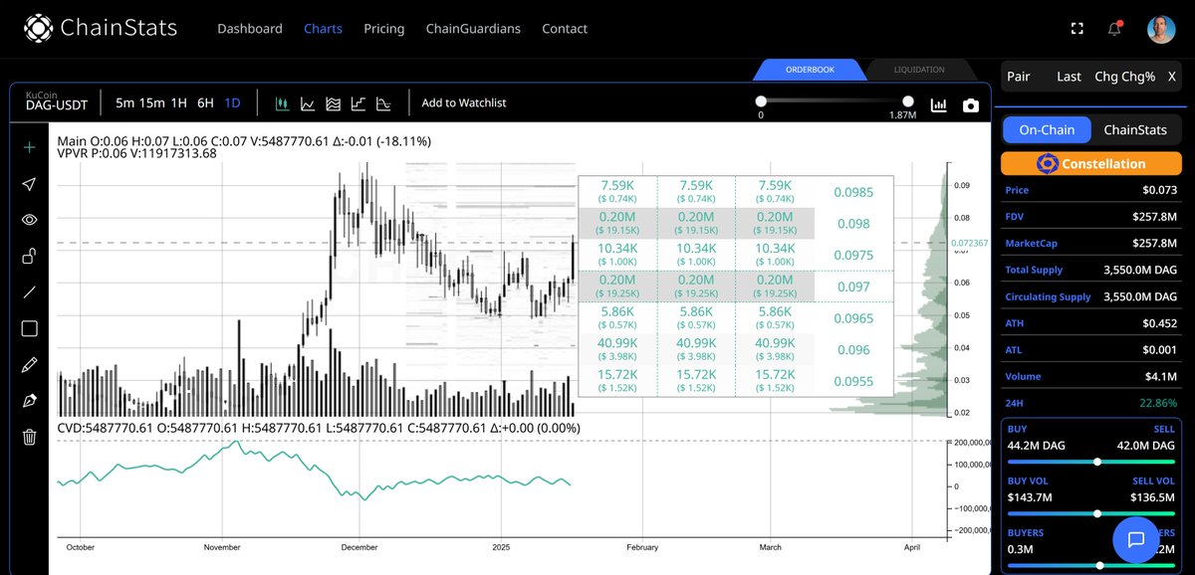This screenshot has width=1195, height=575.
Task: Select the pencil drawing tool
Action: coord(29,364)
